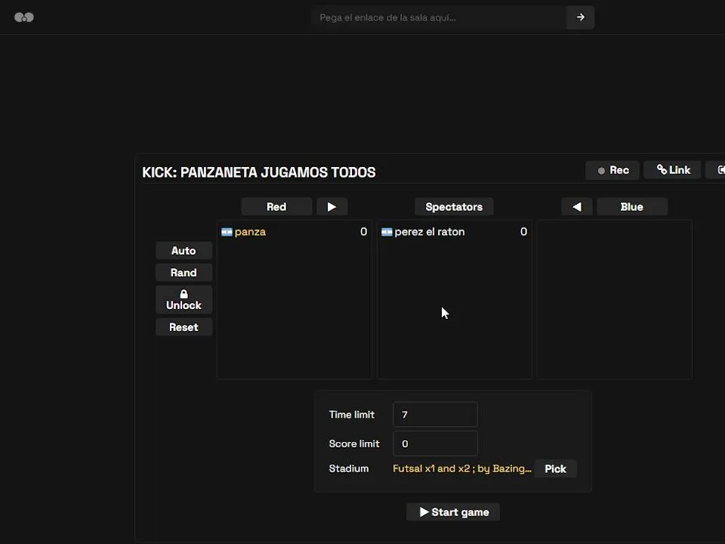
Task: Start the game
Action: pos(453,512)
